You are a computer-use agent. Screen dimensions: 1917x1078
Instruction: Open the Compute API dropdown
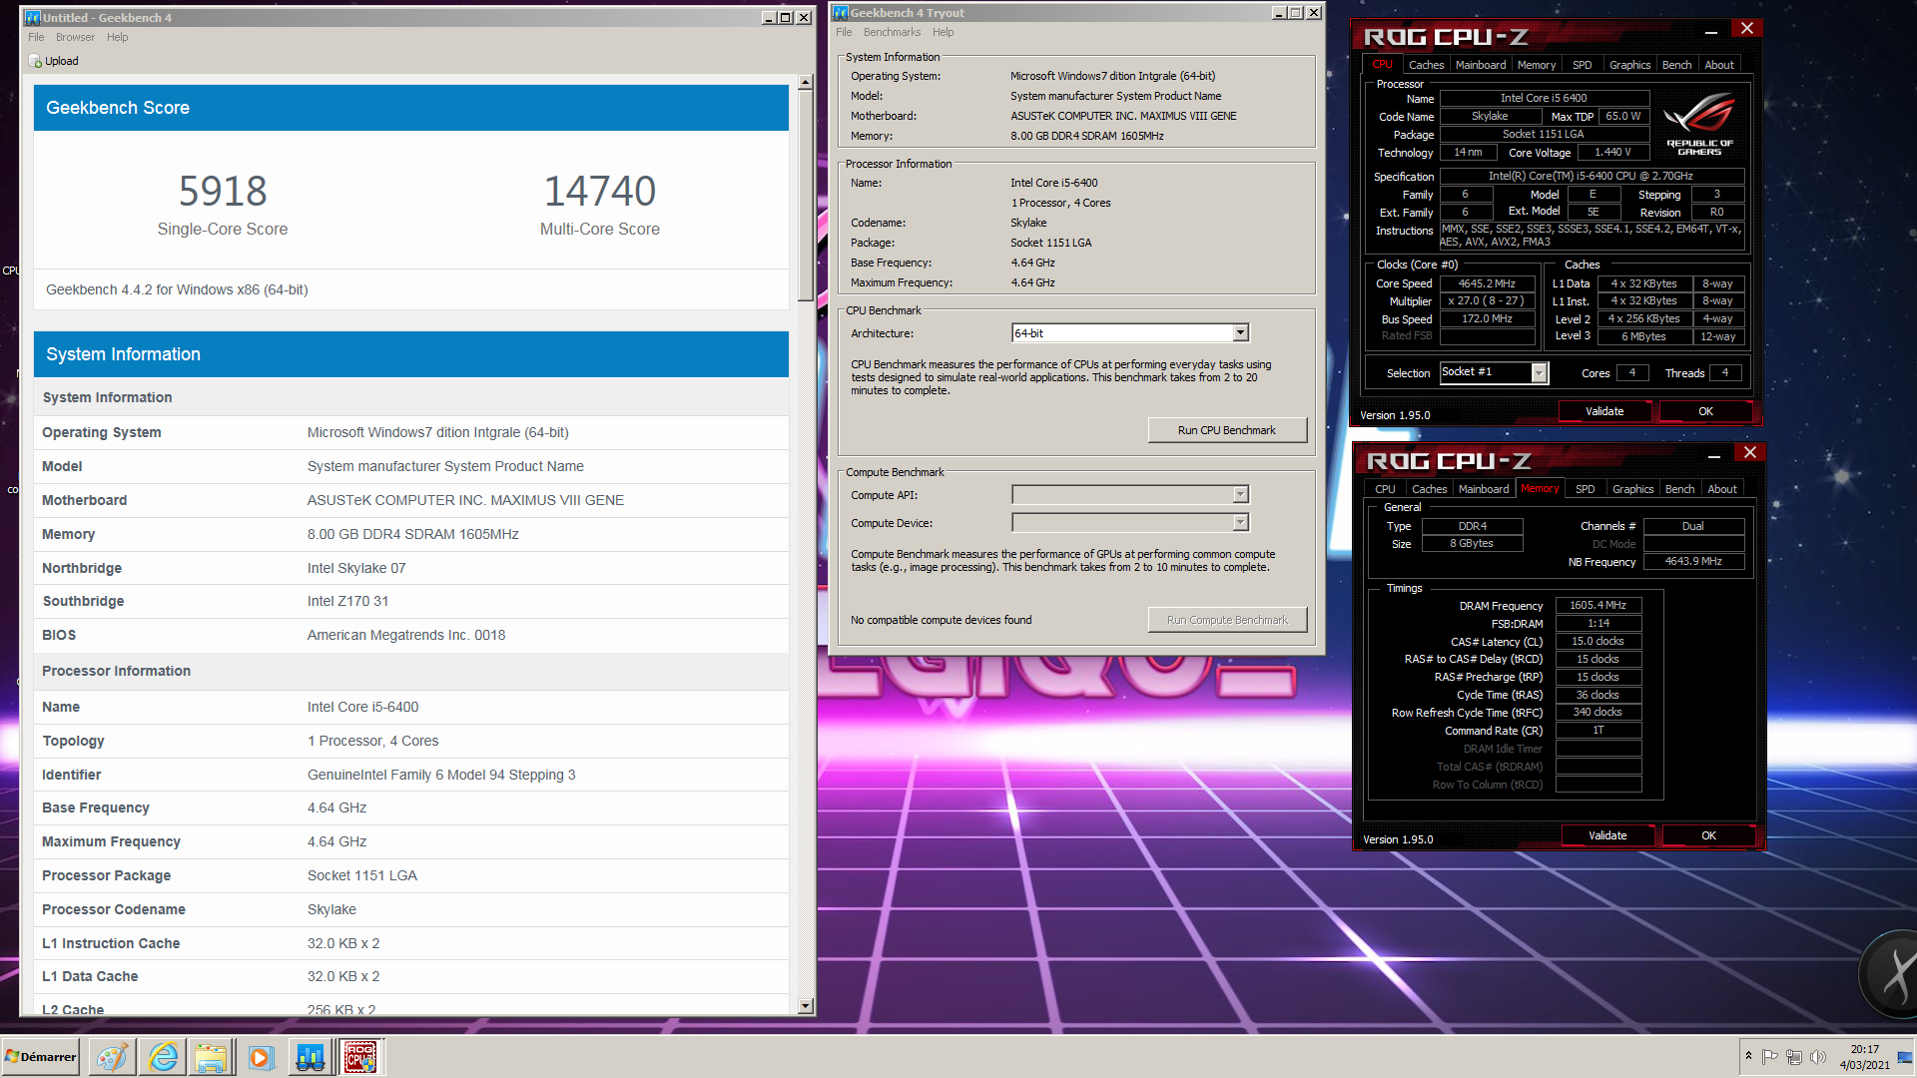(1130, 495)
